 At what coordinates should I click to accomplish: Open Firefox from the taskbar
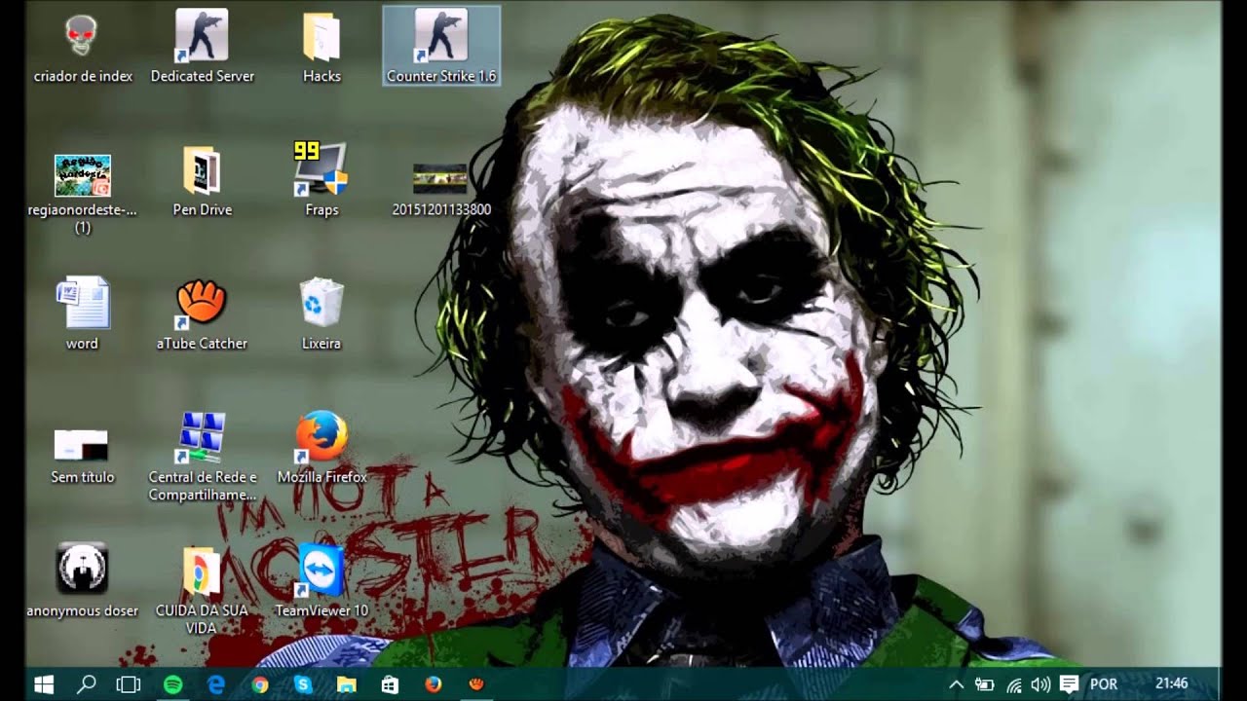pyautogui.click(x=434, y=684)
